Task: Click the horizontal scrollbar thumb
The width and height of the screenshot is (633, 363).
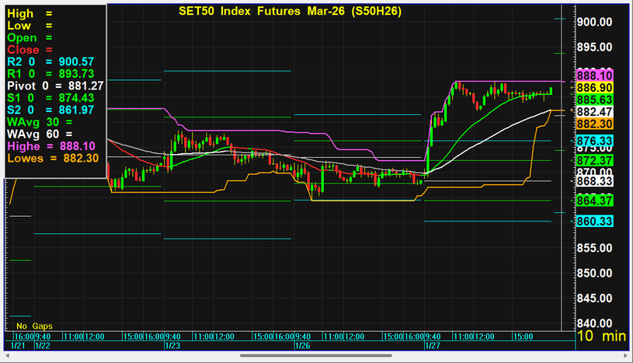Action: [317, 355]
